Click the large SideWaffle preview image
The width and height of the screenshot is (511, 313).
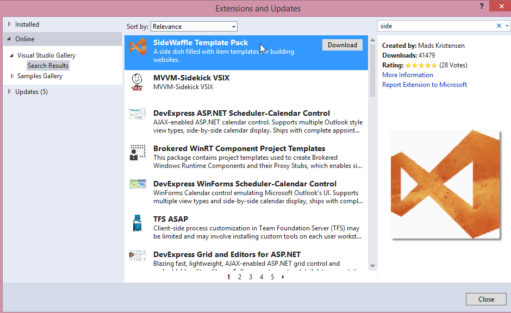click(x=445, y=184)
